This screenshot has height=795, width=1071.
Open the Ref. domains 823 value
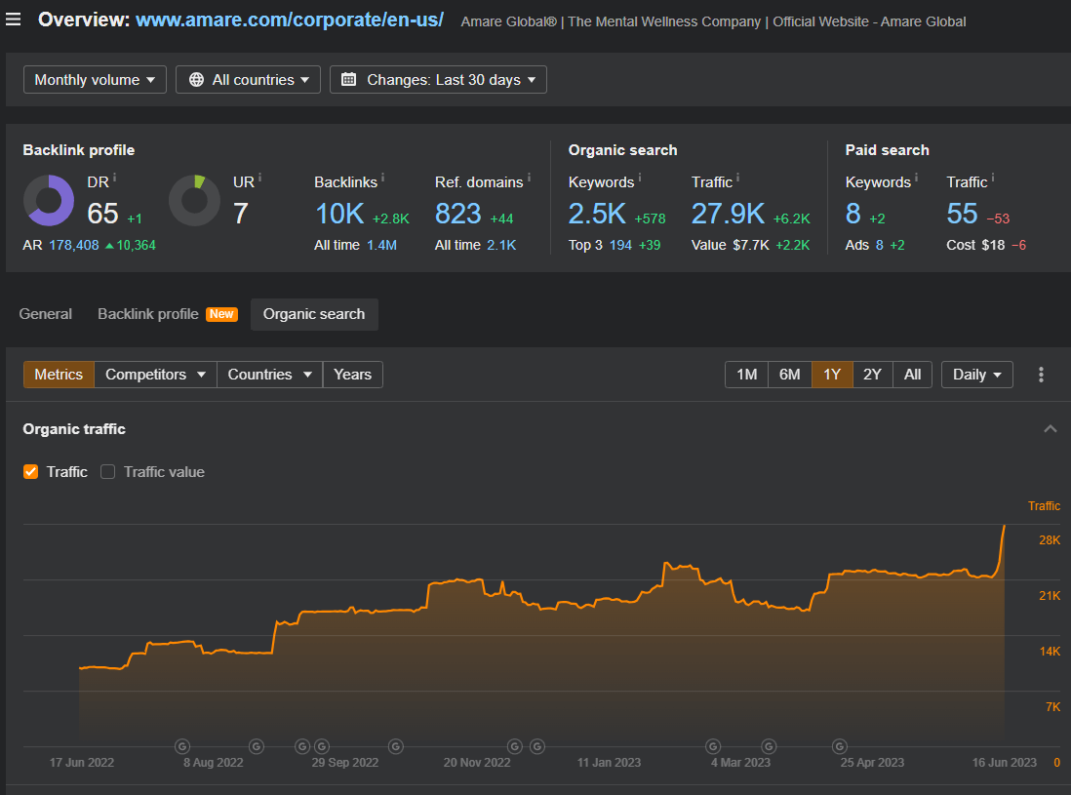[458, 214]
